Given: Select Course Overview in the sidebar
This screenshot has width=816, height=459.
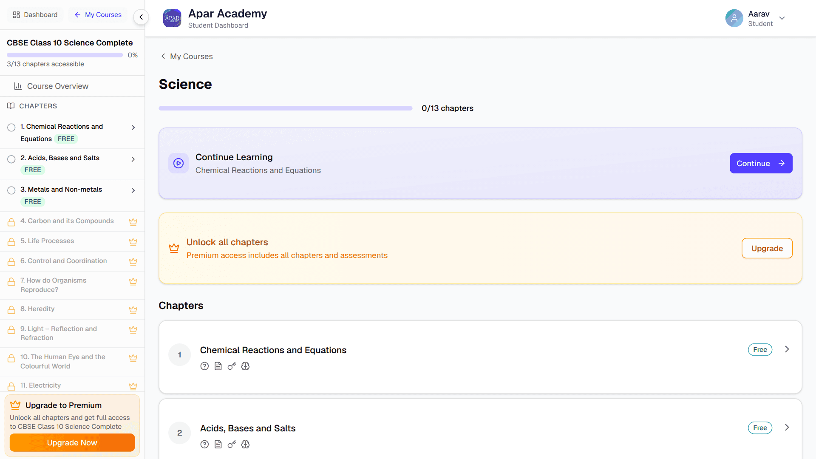Looking at the screenshot, I should (72, 86).
